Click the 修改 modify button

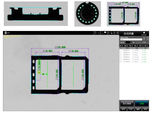pos(145,109)
